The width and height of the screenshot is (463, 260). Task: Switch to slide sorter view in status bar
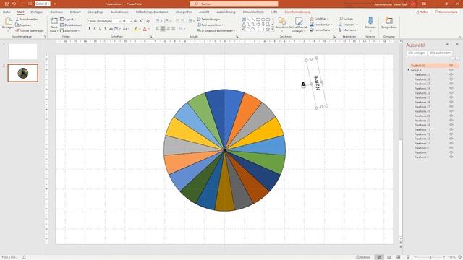click(x=389, y=257)
